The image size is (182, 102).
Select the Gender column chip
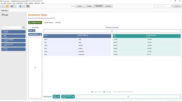(13, 32)
